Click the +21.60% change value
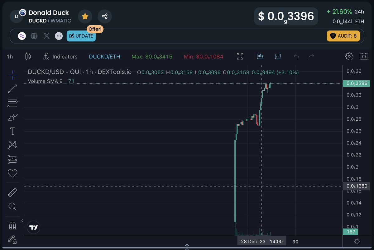The height and width of the screenshot is (250, 374). pos(339,12)
